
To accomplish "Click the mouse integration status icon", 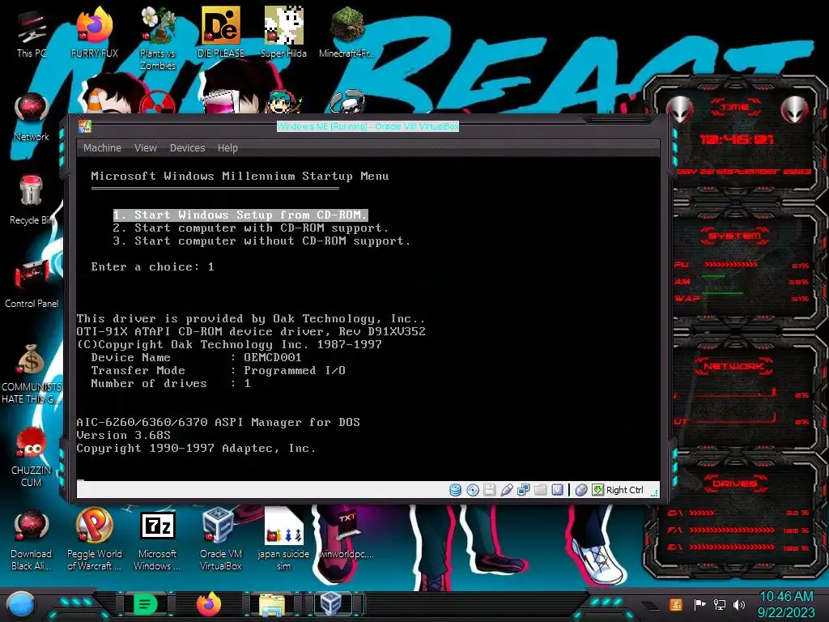I will click(x=581, y=490).
